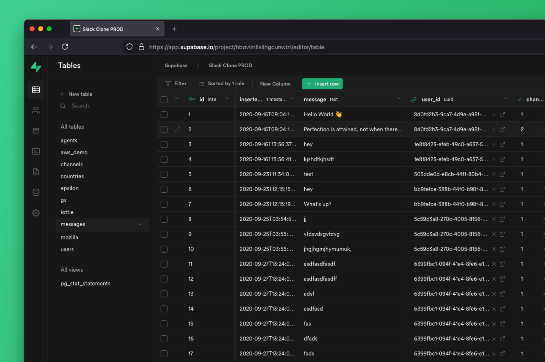Click Sorted by 1 rule

(x=221, y=83)
